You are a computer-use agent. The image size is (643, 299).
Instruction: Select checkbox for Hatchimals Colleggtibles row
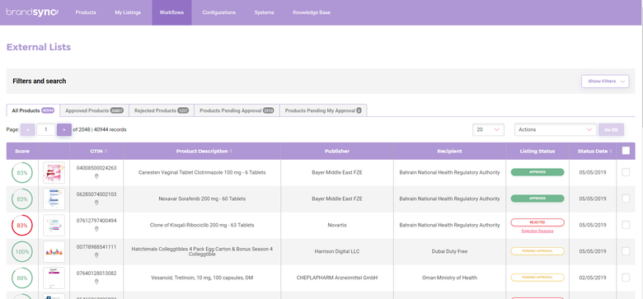click(626, 251)
